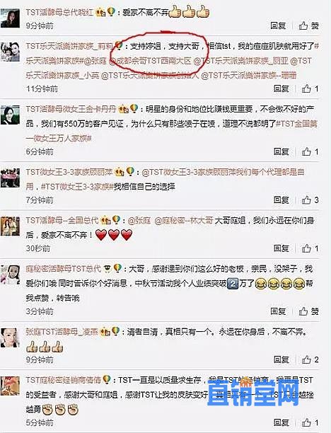This screenshot has height=433, width=331.
Task: Reply to the top 爱家不离不弃 comment
Action: tap(278, 25)
